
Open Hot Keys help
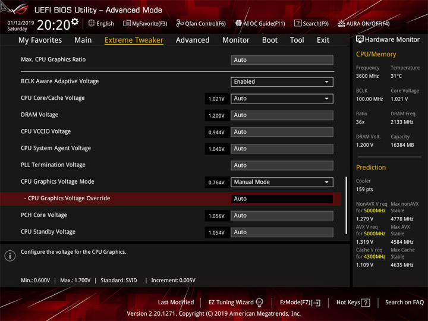pos(353,303)
